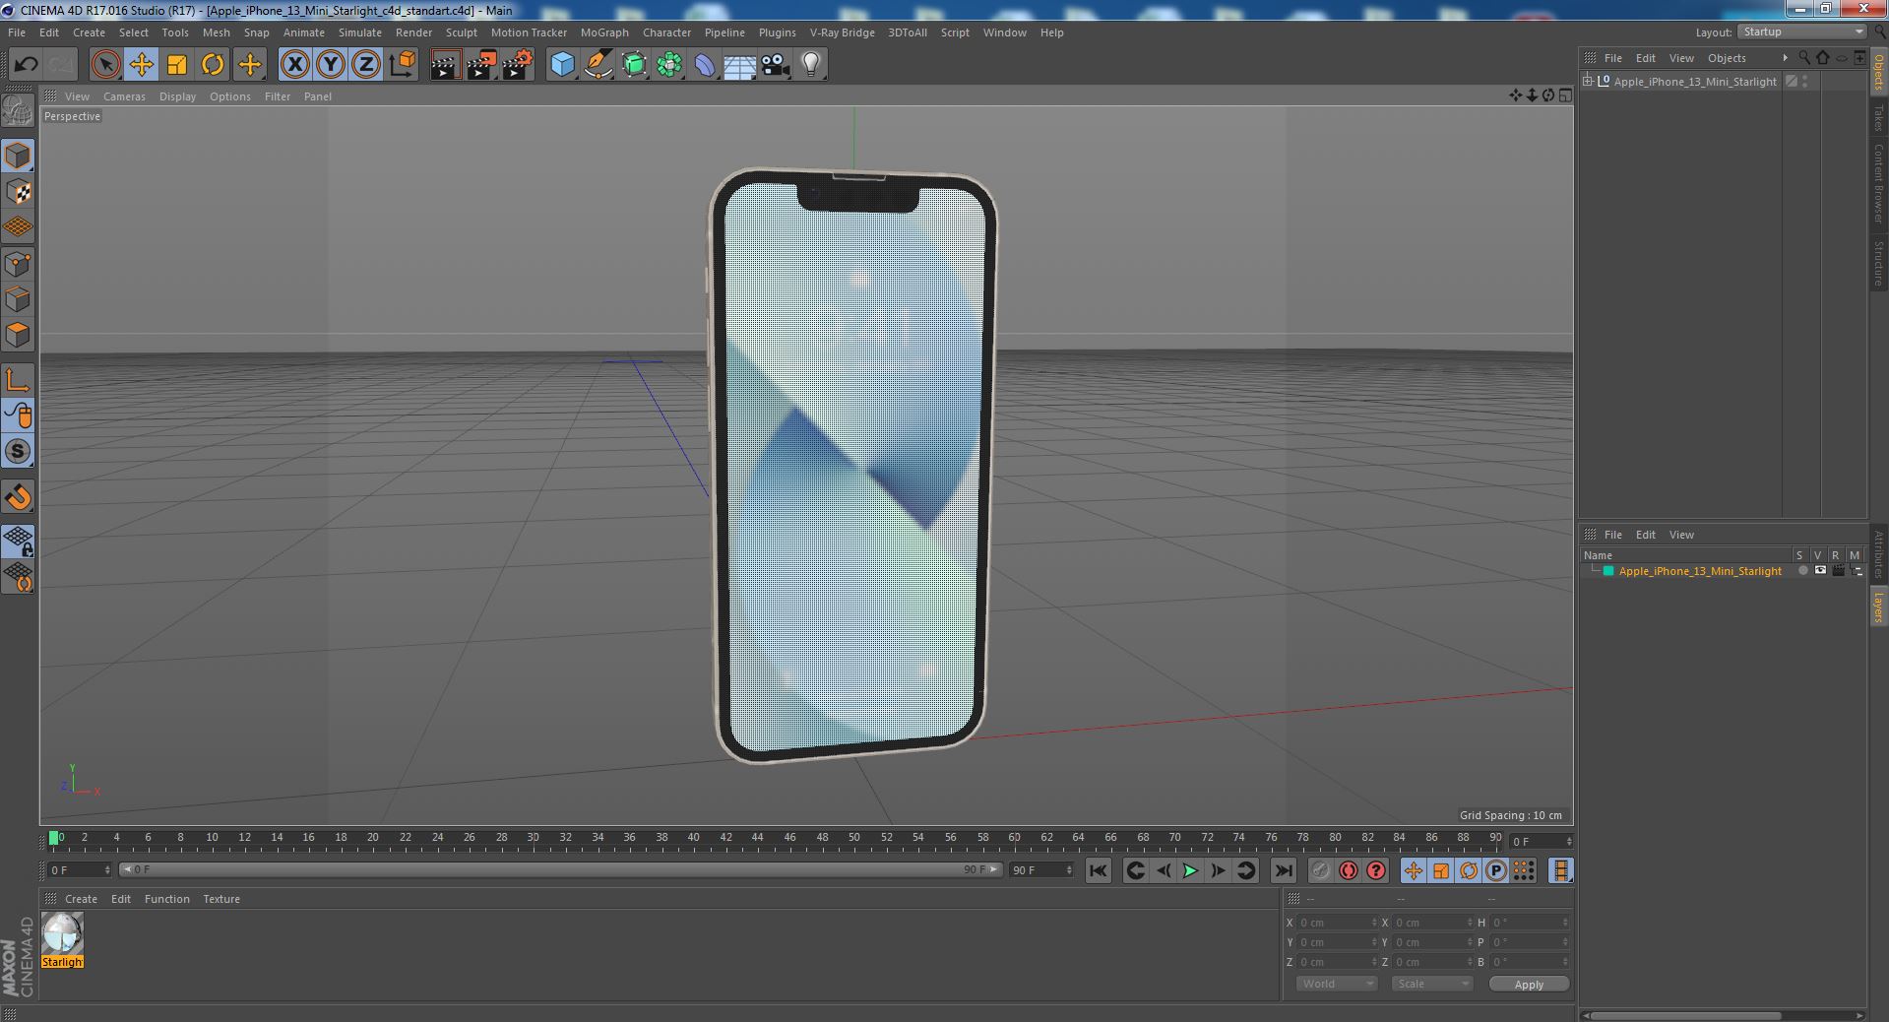Add a light object
This screenshot has height=1022, width=1889.
pyautogui.click(x=810, y=65)
